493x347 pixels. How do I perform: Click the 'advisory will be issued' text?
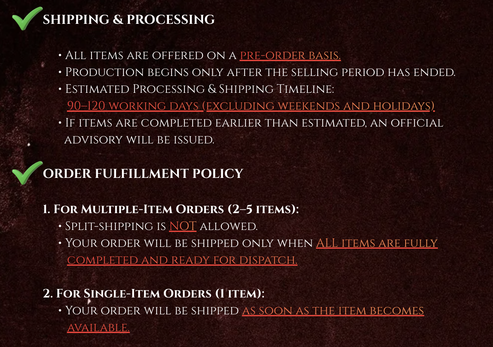click(139, 140)
